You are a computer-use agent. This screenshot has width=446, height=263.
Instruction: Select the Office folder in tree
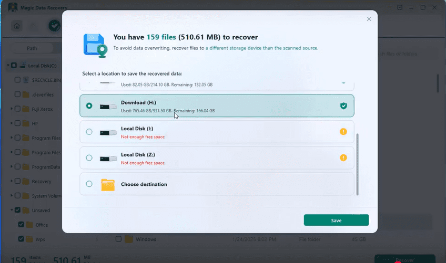[42, 225]
